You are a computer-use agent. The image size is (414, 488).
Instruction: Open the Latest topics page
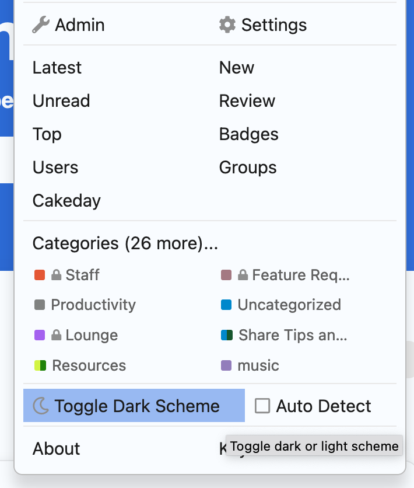coord(57,68)
